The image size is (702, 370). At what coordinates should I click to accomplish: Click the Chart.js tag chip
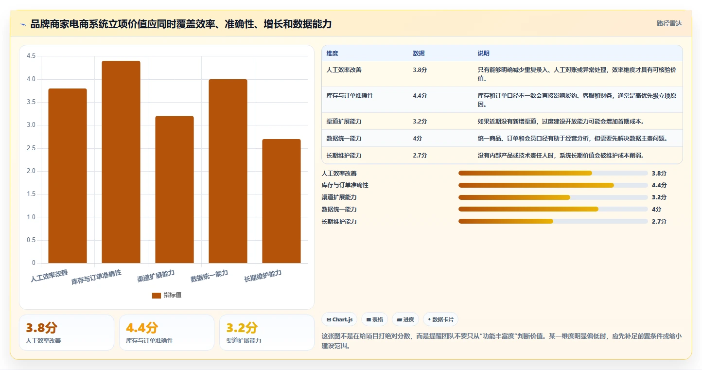pos(340,319)
